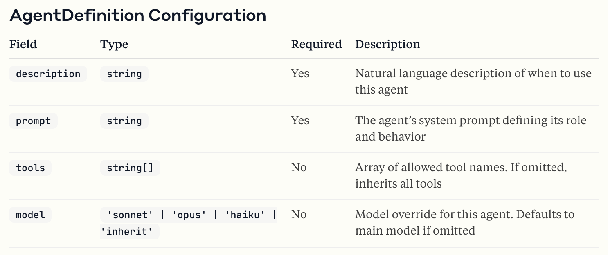This screenshot has width=608, height=255.
Task: Click No in the tools row
Action: coord(299,168)
